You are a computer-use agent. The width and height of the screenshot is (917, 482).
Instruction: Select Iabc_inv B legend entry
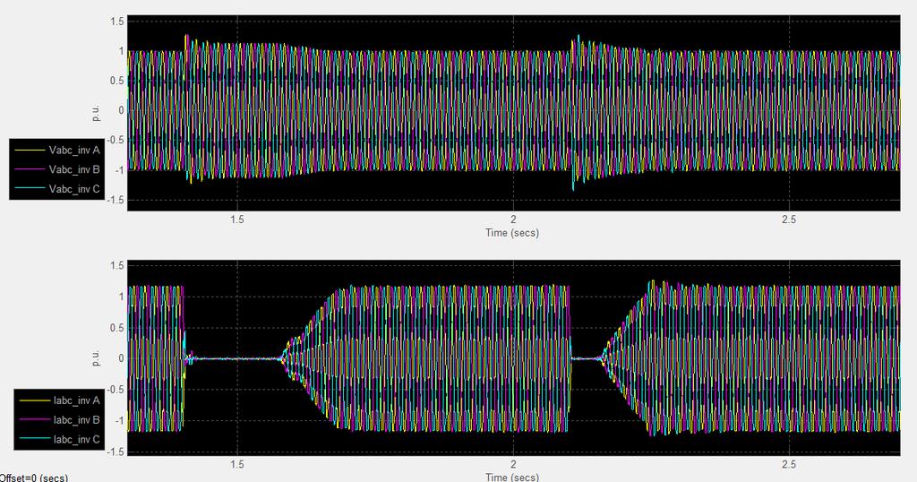coord(60,420)
